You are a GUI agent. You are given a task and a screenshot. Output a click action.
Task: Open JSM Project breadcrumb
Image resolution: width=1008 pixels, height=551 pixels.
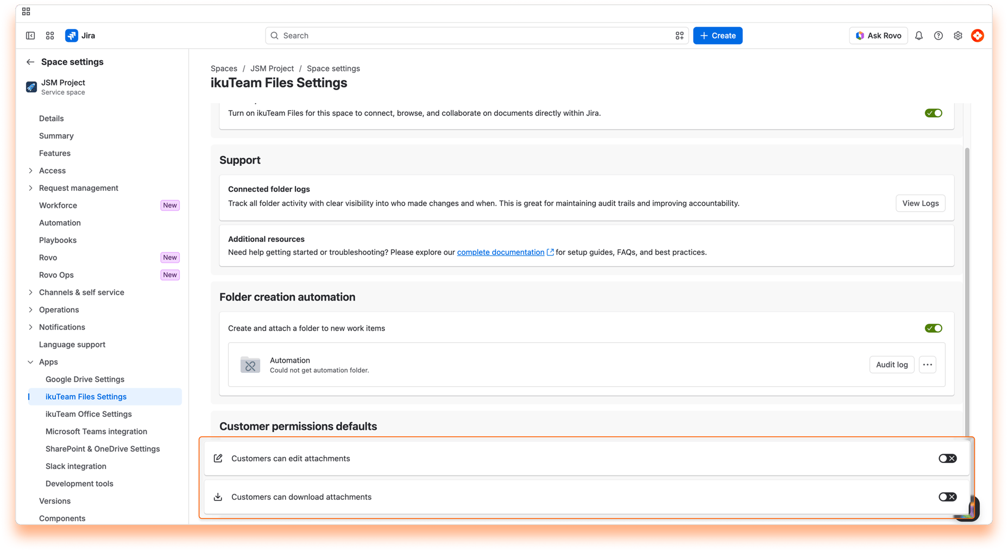272,68
